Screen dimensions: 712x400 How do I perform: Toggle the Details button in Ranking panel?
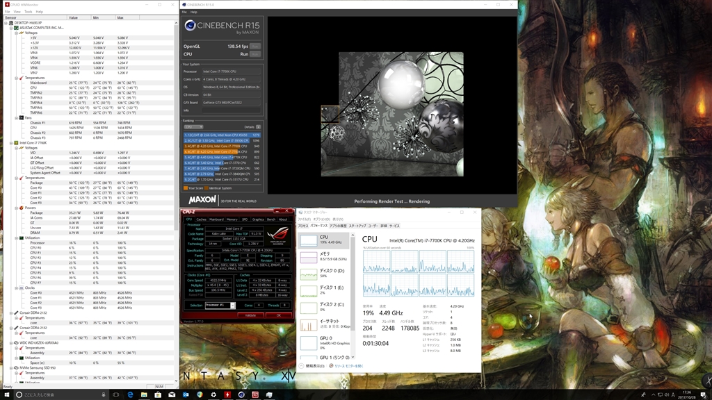coord(258,127)
